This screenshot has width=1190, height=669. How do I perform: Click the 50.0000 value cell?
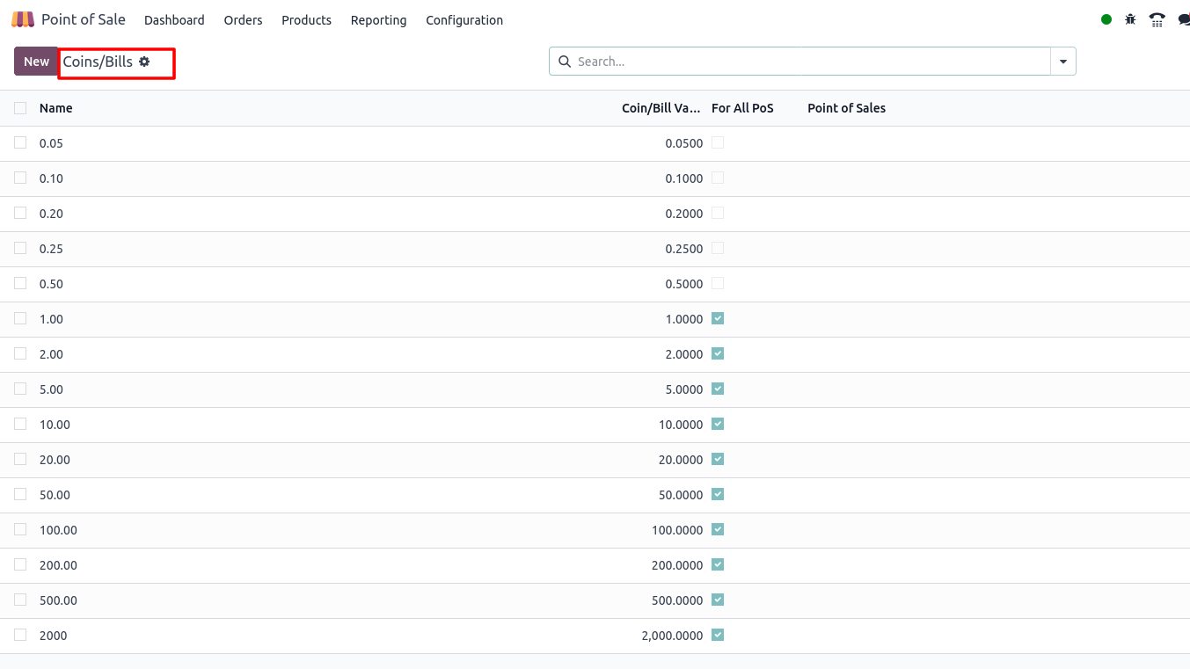pos(681,495)
